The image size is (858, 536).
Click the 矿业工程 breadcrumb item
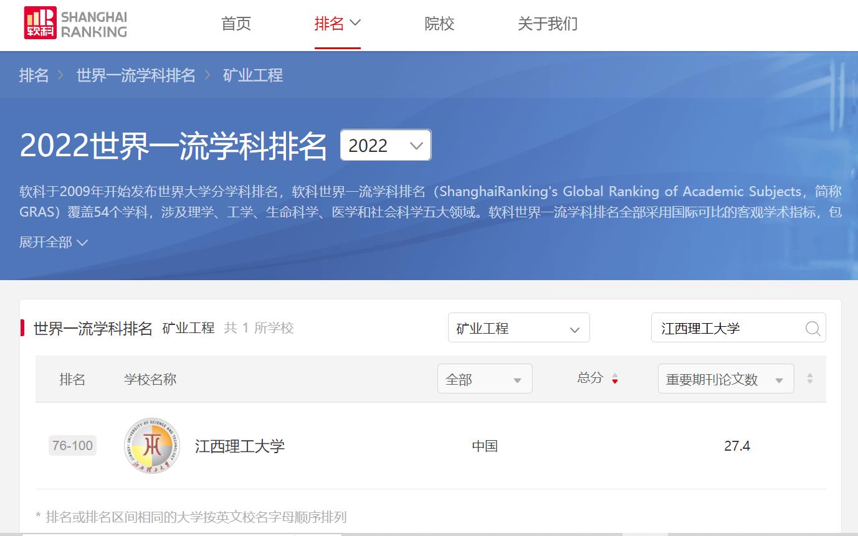pyautogui.click(x=253, y=75)
